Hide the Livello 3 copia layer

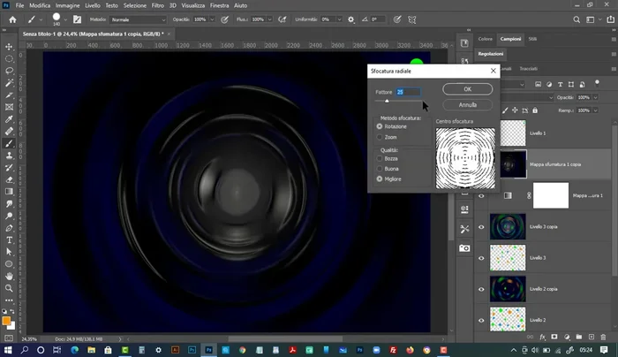pos(481,226)
